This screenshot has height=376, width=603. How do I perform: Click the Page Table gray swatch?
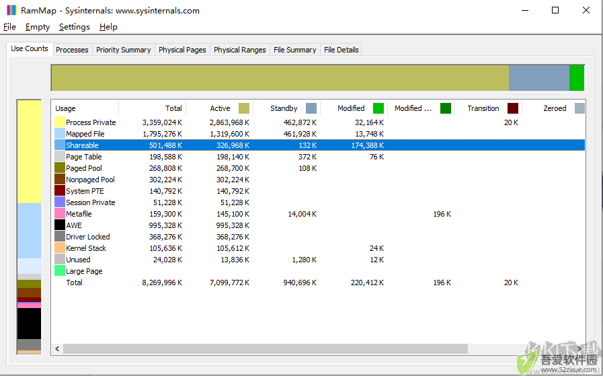coord(60,156)
